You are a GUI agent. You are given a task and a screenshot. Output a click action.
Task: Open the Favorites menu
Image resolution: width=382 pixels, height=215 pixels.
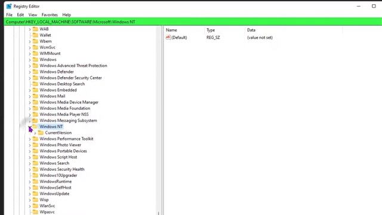(x=50, y=15)
